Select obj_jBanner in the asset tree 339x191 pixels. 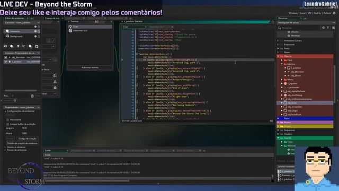pos(298,72)
